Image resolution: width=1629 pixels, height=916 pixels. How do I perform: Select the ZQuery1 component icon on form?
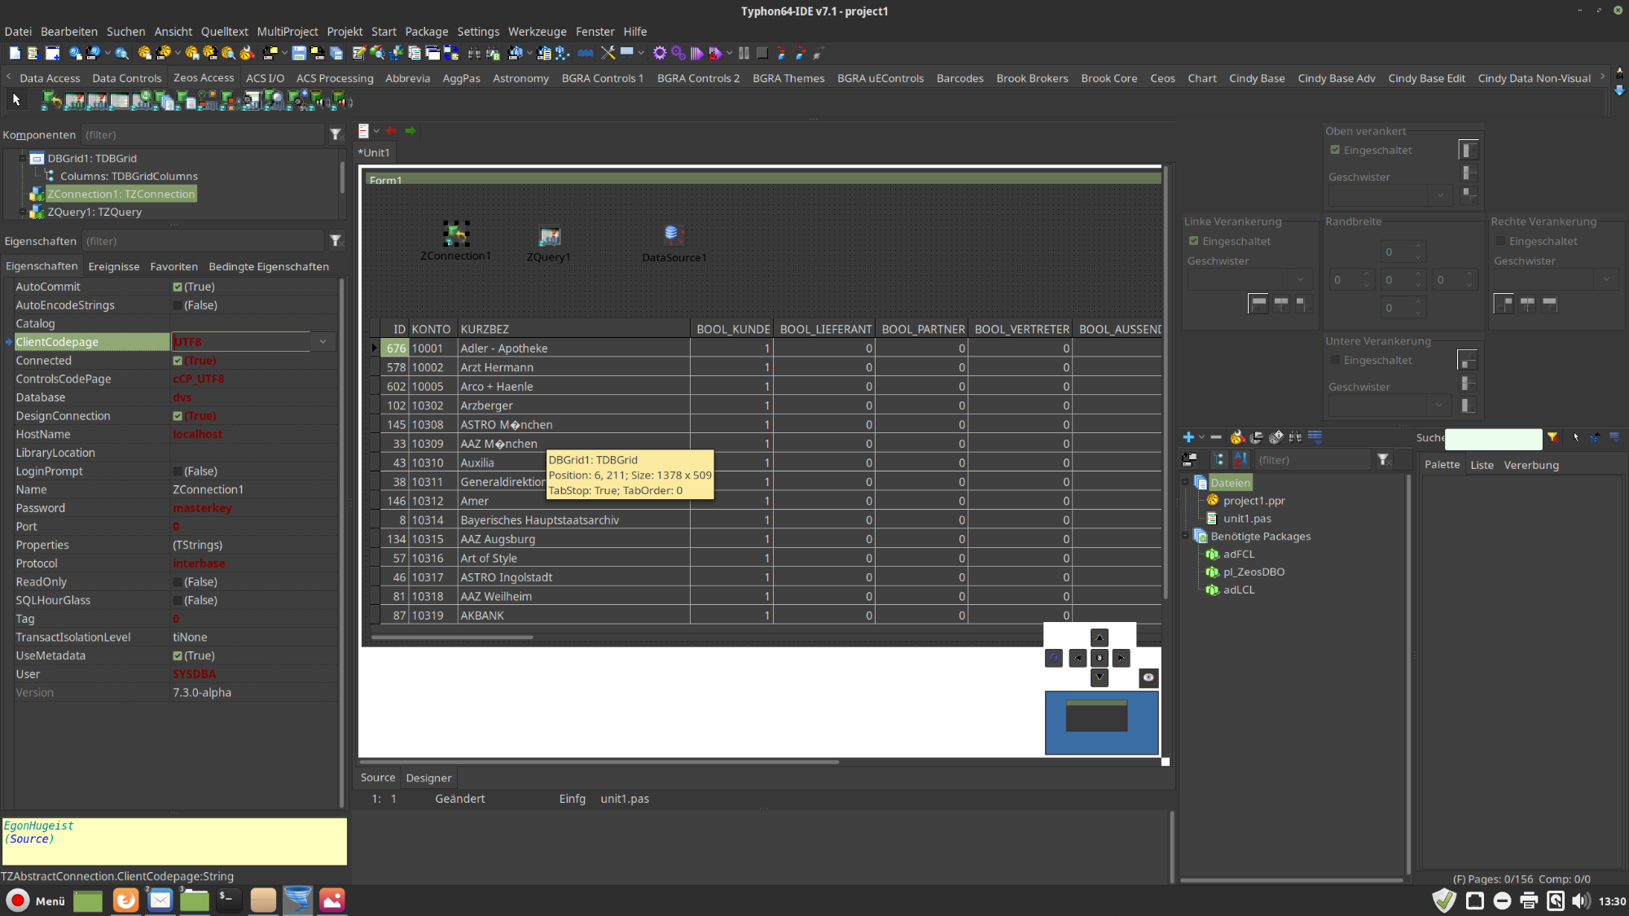click(550, 236)
